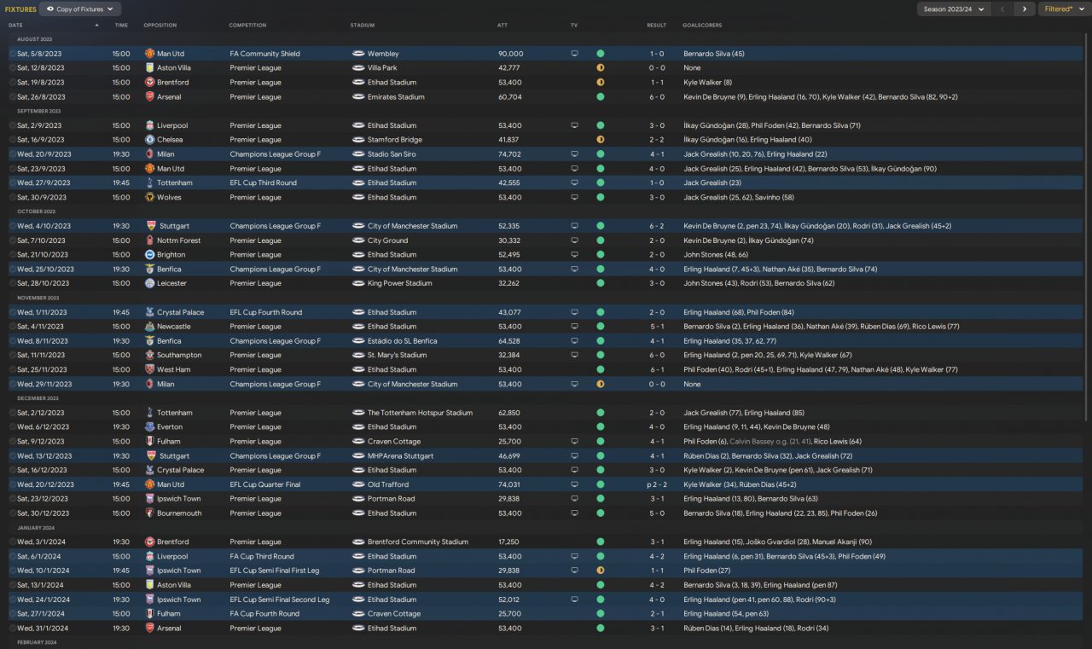
Task: Toggle the selection circle for Wed, 20/9/2023
Action: (12, 154)
